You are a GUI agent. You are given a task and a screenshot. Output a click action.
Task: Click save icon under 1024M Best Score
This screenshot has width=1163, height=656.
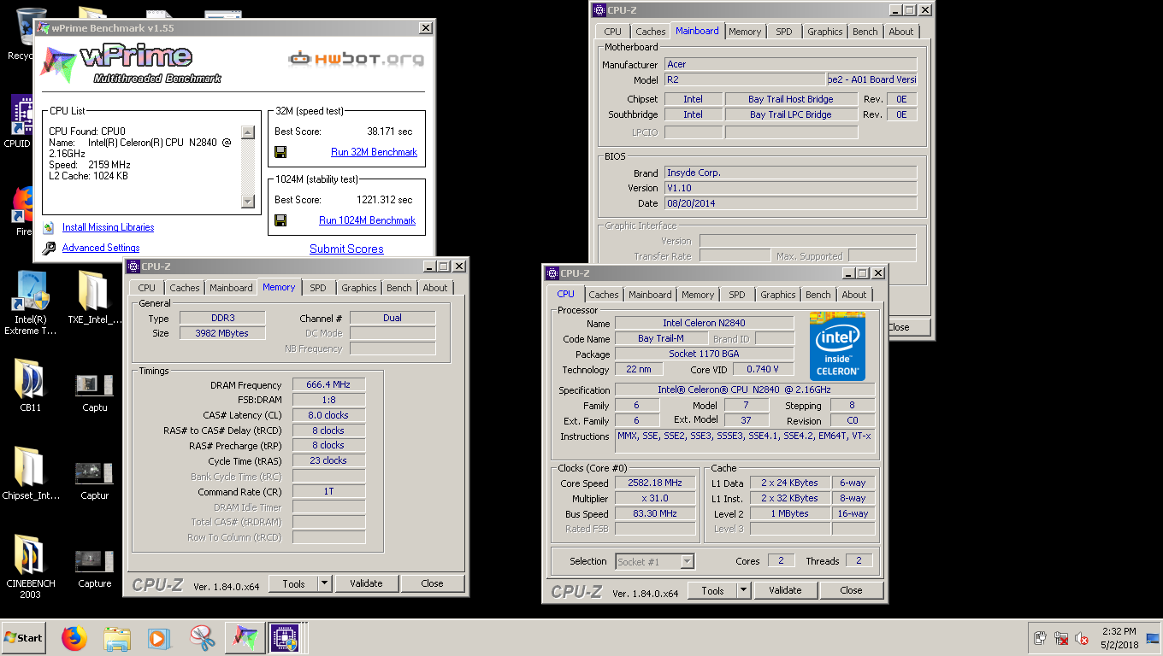click(280, 220)
